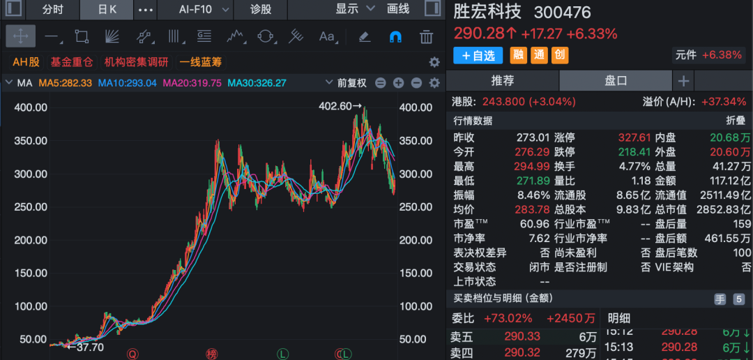Image resolution: width=753 pixels, height=360 pixels.
Task: Click the equals-sign reset zoom icon
Action: 381,83
